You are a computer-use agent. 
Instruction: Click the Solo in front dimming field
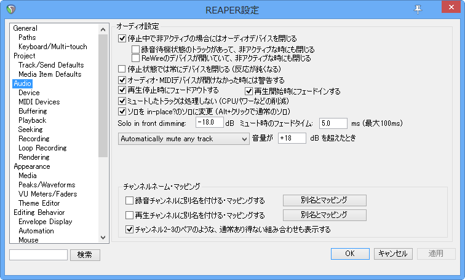[209, 122]
